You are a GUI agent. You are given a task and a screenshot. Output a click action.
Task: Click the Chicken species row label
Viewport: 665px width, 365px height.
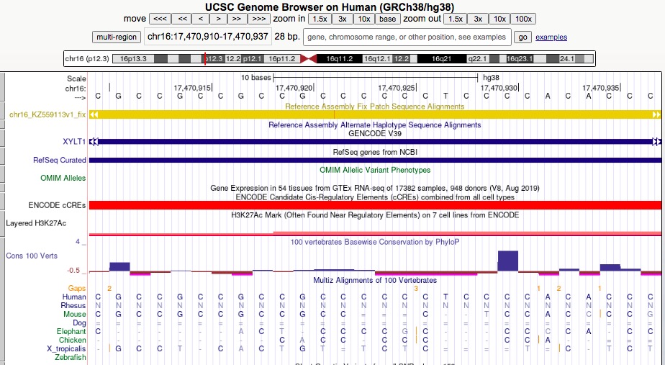pyautogui.click(x=73, y=340)
